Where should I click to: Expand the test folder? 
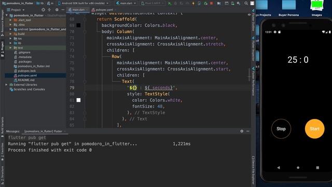click(10, 48)
